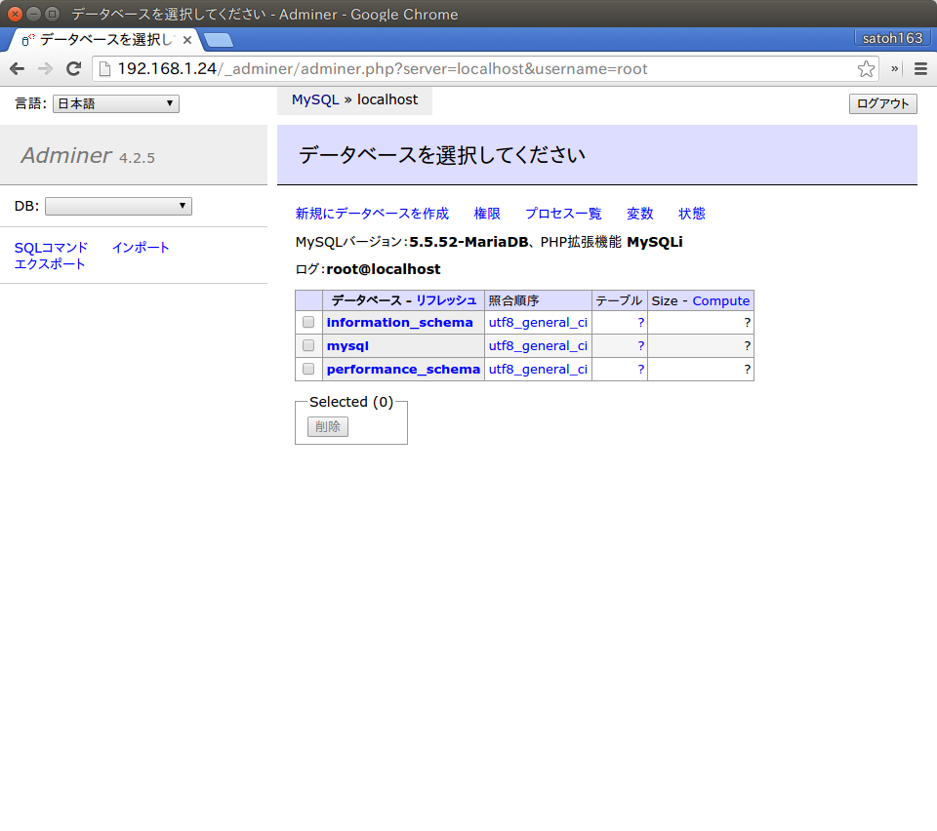The width and height of the screenshot is (937, 831).
Task: Open a new browser tab
Action: click(219, 40)
